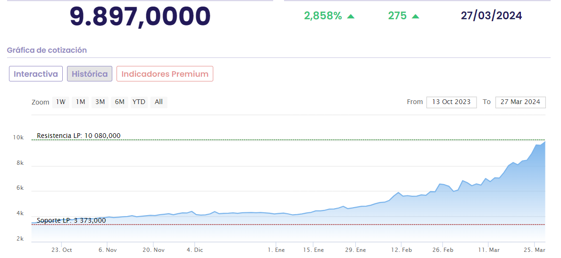Viewport: 561px width, 258px height.
Task: Select the YTD zoom button
Action: click(x=139, y=102)
